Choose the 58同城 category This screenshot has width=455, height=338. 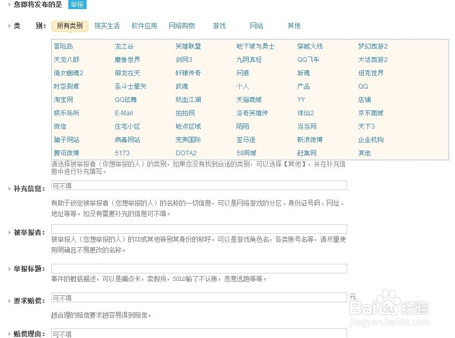pos(246,153)
